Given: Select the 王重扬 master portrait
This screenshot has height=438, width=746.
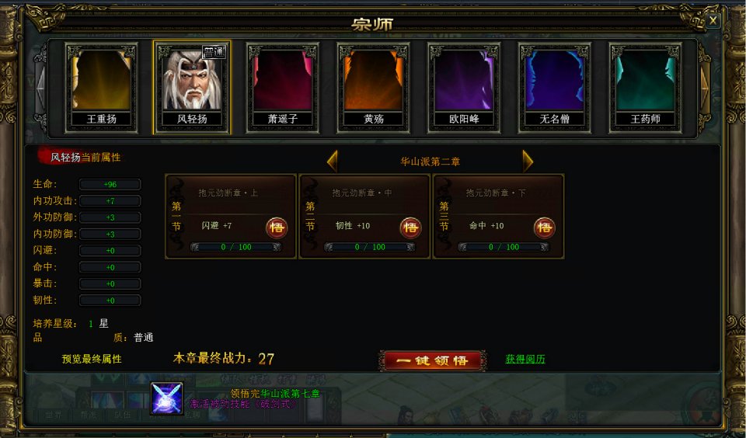Looking at the screenshot, I should pos(101,88).
